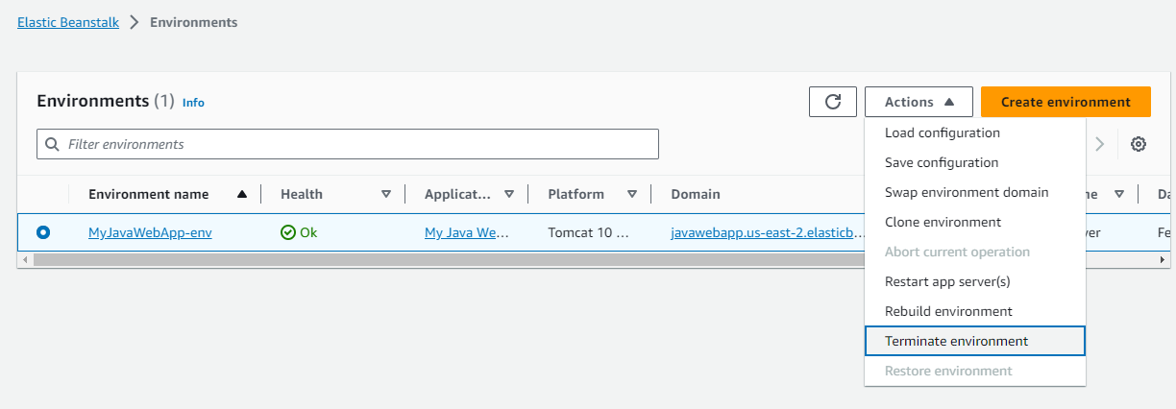The height and width of the screenshot is (409, 1176).
Task: Open MyJavaWebApp-env environment link
Action: pyautogui.click(x=150, y=232)
